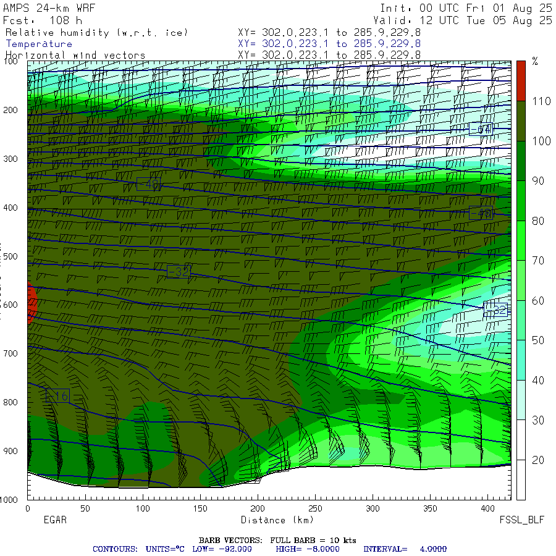Click the XY coordinates line beside Horizontal wind vectors
This screenshot has height=556, width=556.
[329, 55]
